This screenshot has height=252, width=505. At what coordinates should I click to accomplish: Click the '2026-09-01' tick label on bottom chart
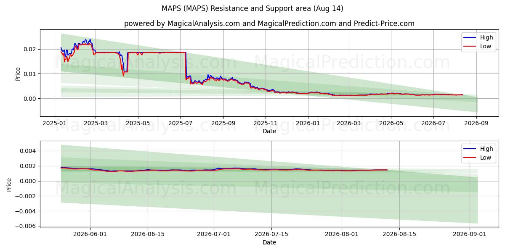click(x=469, y=235)
